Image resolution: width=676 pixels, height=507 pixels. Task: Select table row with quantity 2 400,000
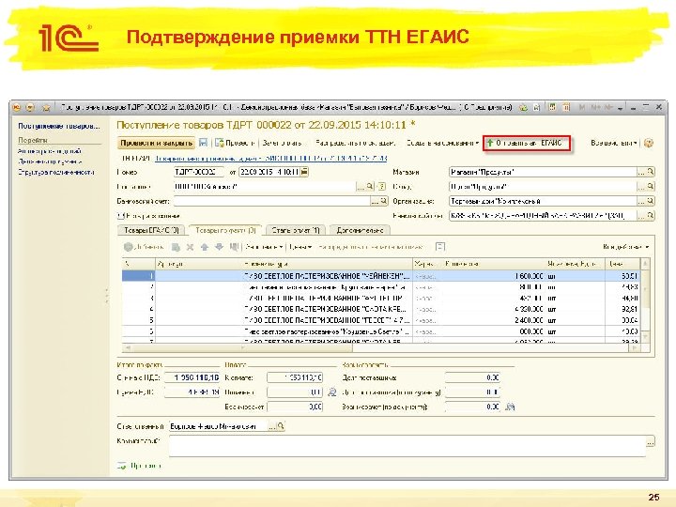click(380, 320)
